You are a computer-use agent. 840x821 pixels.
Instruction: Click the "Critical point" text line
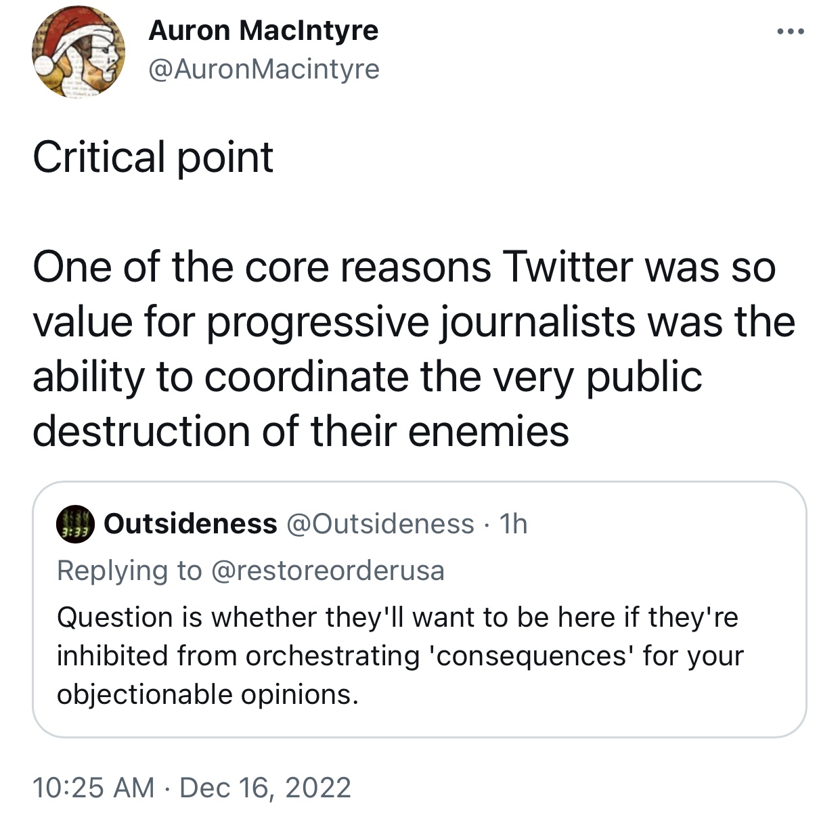click(x=153, y=157)
